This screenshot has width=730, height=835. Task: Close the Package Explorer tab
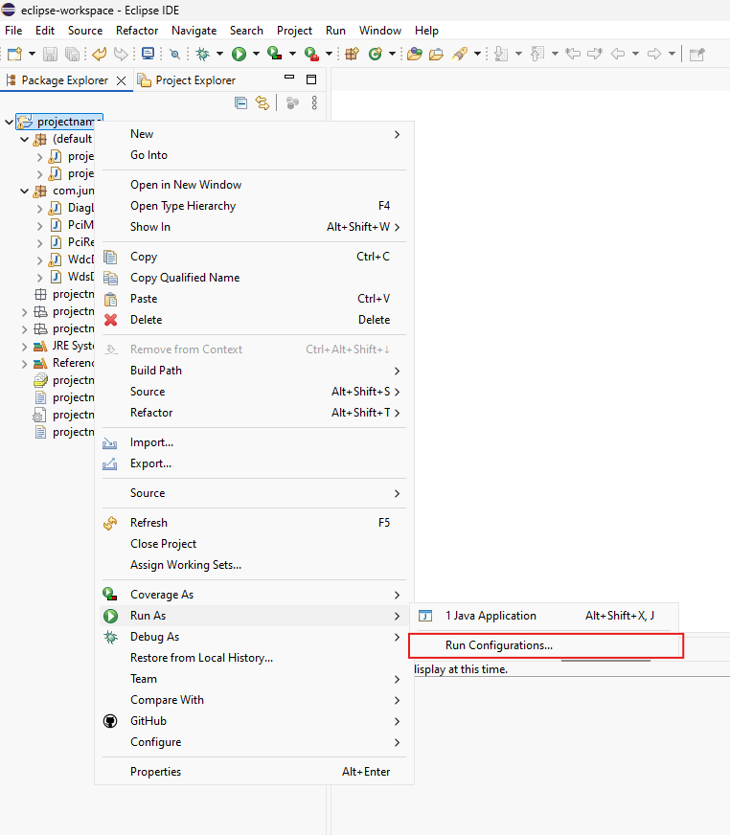point(121,80)
